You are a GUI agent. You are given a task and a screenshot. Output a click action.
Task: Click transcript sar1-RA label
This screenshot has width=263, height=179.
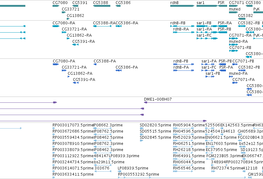click(x=204, y=29)
